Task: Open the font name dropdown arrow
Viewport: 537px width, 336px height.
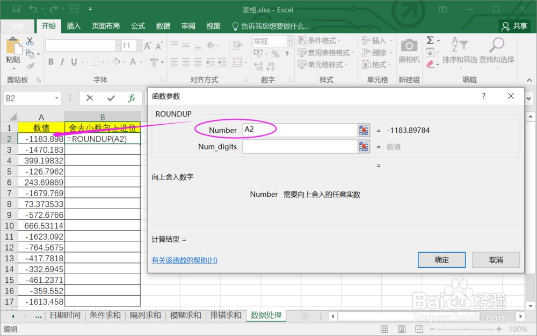Action: click(x=118, y=45)
